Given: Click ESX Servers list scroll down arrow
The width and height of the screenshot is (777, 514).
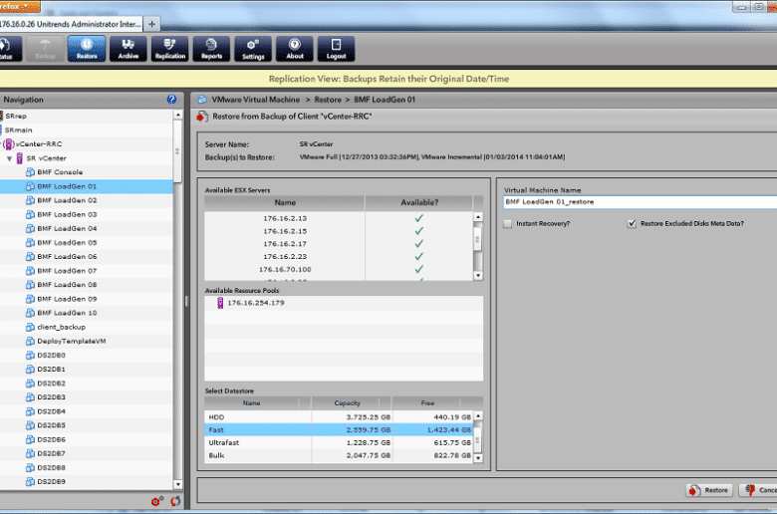Looking at the screenshot, I should point(478,276).
